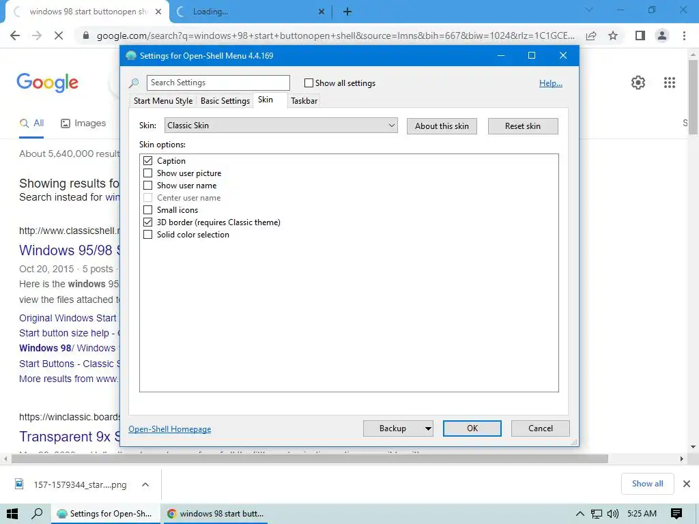
Task: Select Google Images tab
Action: click(x=83, y=123)
